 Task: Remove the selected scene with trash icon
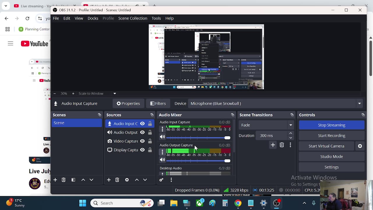tap(64, 180)
